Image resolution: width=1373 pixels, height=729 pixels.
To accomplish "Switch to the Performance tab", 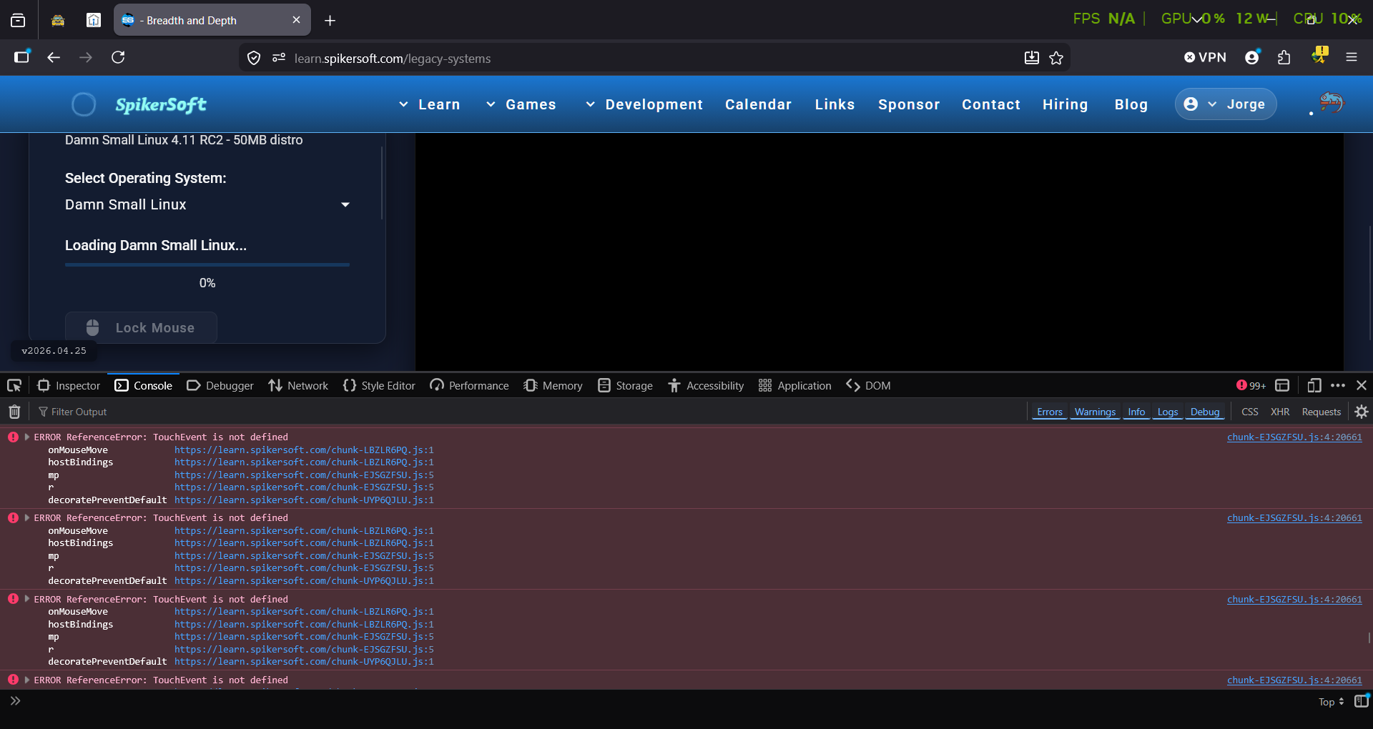I will point(469,386).
